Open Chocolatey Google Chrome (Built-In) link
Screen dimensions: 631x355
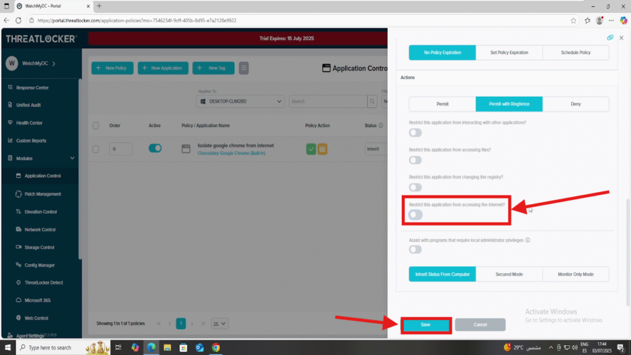(x=232, y=153)
